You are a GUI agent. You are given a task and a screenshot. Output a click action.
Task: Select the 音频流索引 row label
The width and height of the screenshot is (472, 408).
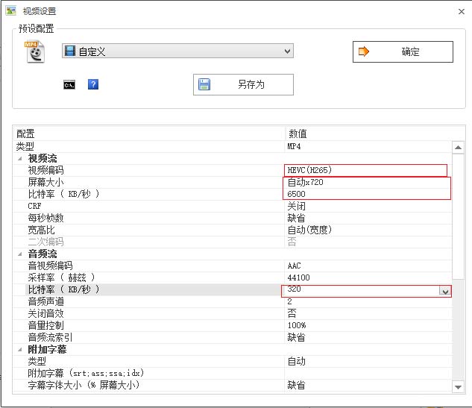[x=50, y=337]
